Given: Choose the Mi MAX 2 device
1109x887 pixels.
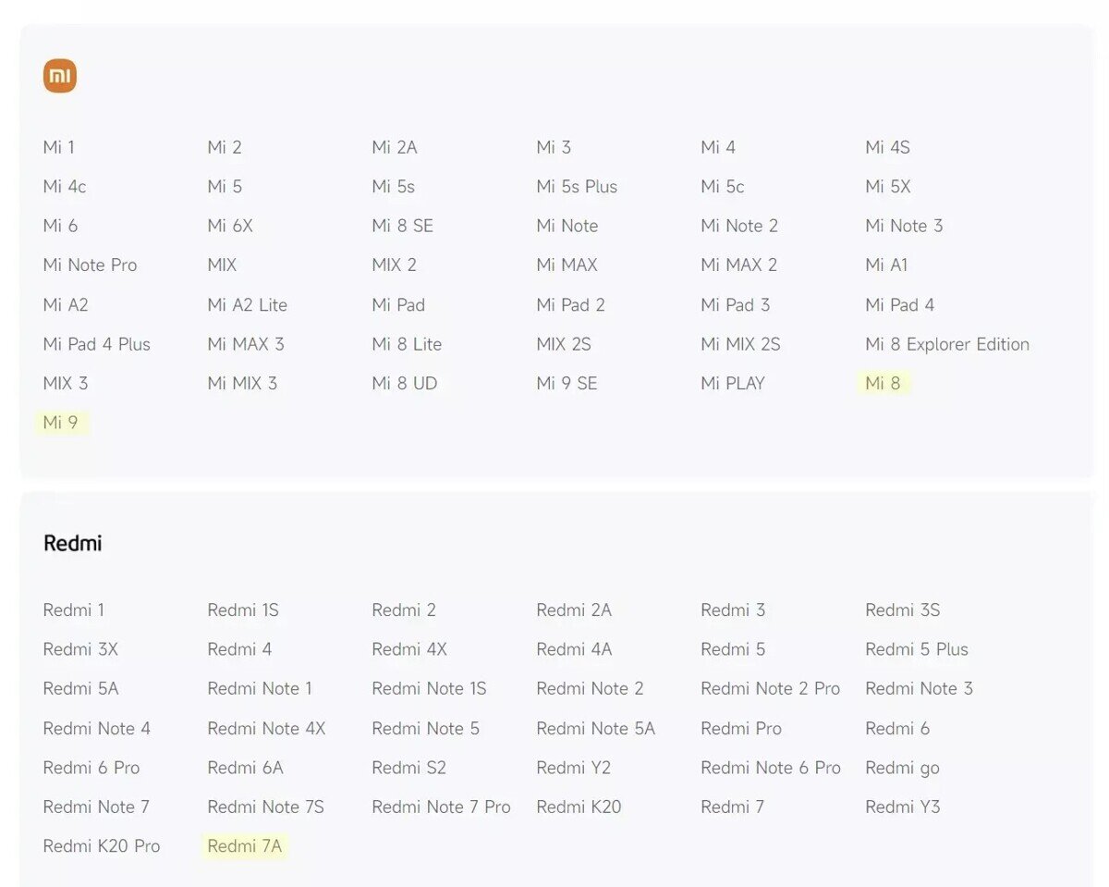Looking at the screenshot, I should coord(739,265).
